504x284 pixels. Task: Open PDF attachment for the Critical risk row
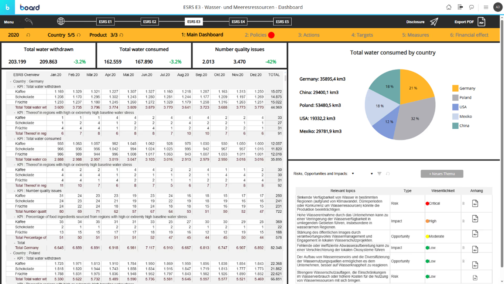click(475, 203)
